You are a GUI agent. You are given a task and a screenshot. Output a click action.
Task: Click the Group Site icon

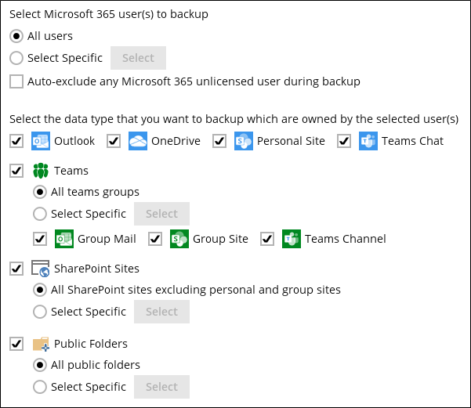tap(179, 239)
